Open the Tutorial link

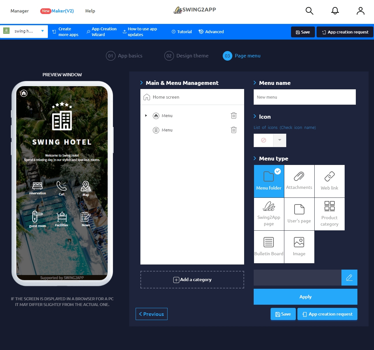[182, 32]
